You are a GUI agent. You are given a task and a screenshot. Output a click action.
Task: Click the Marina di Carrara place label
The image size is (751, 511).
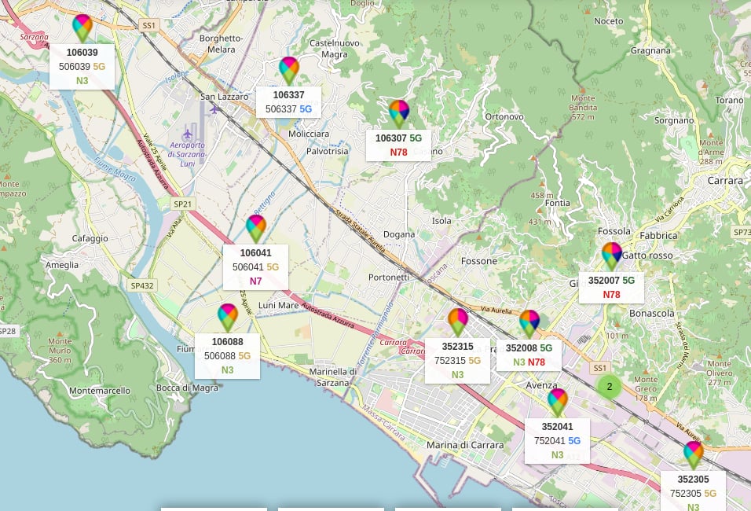[465, 445]
